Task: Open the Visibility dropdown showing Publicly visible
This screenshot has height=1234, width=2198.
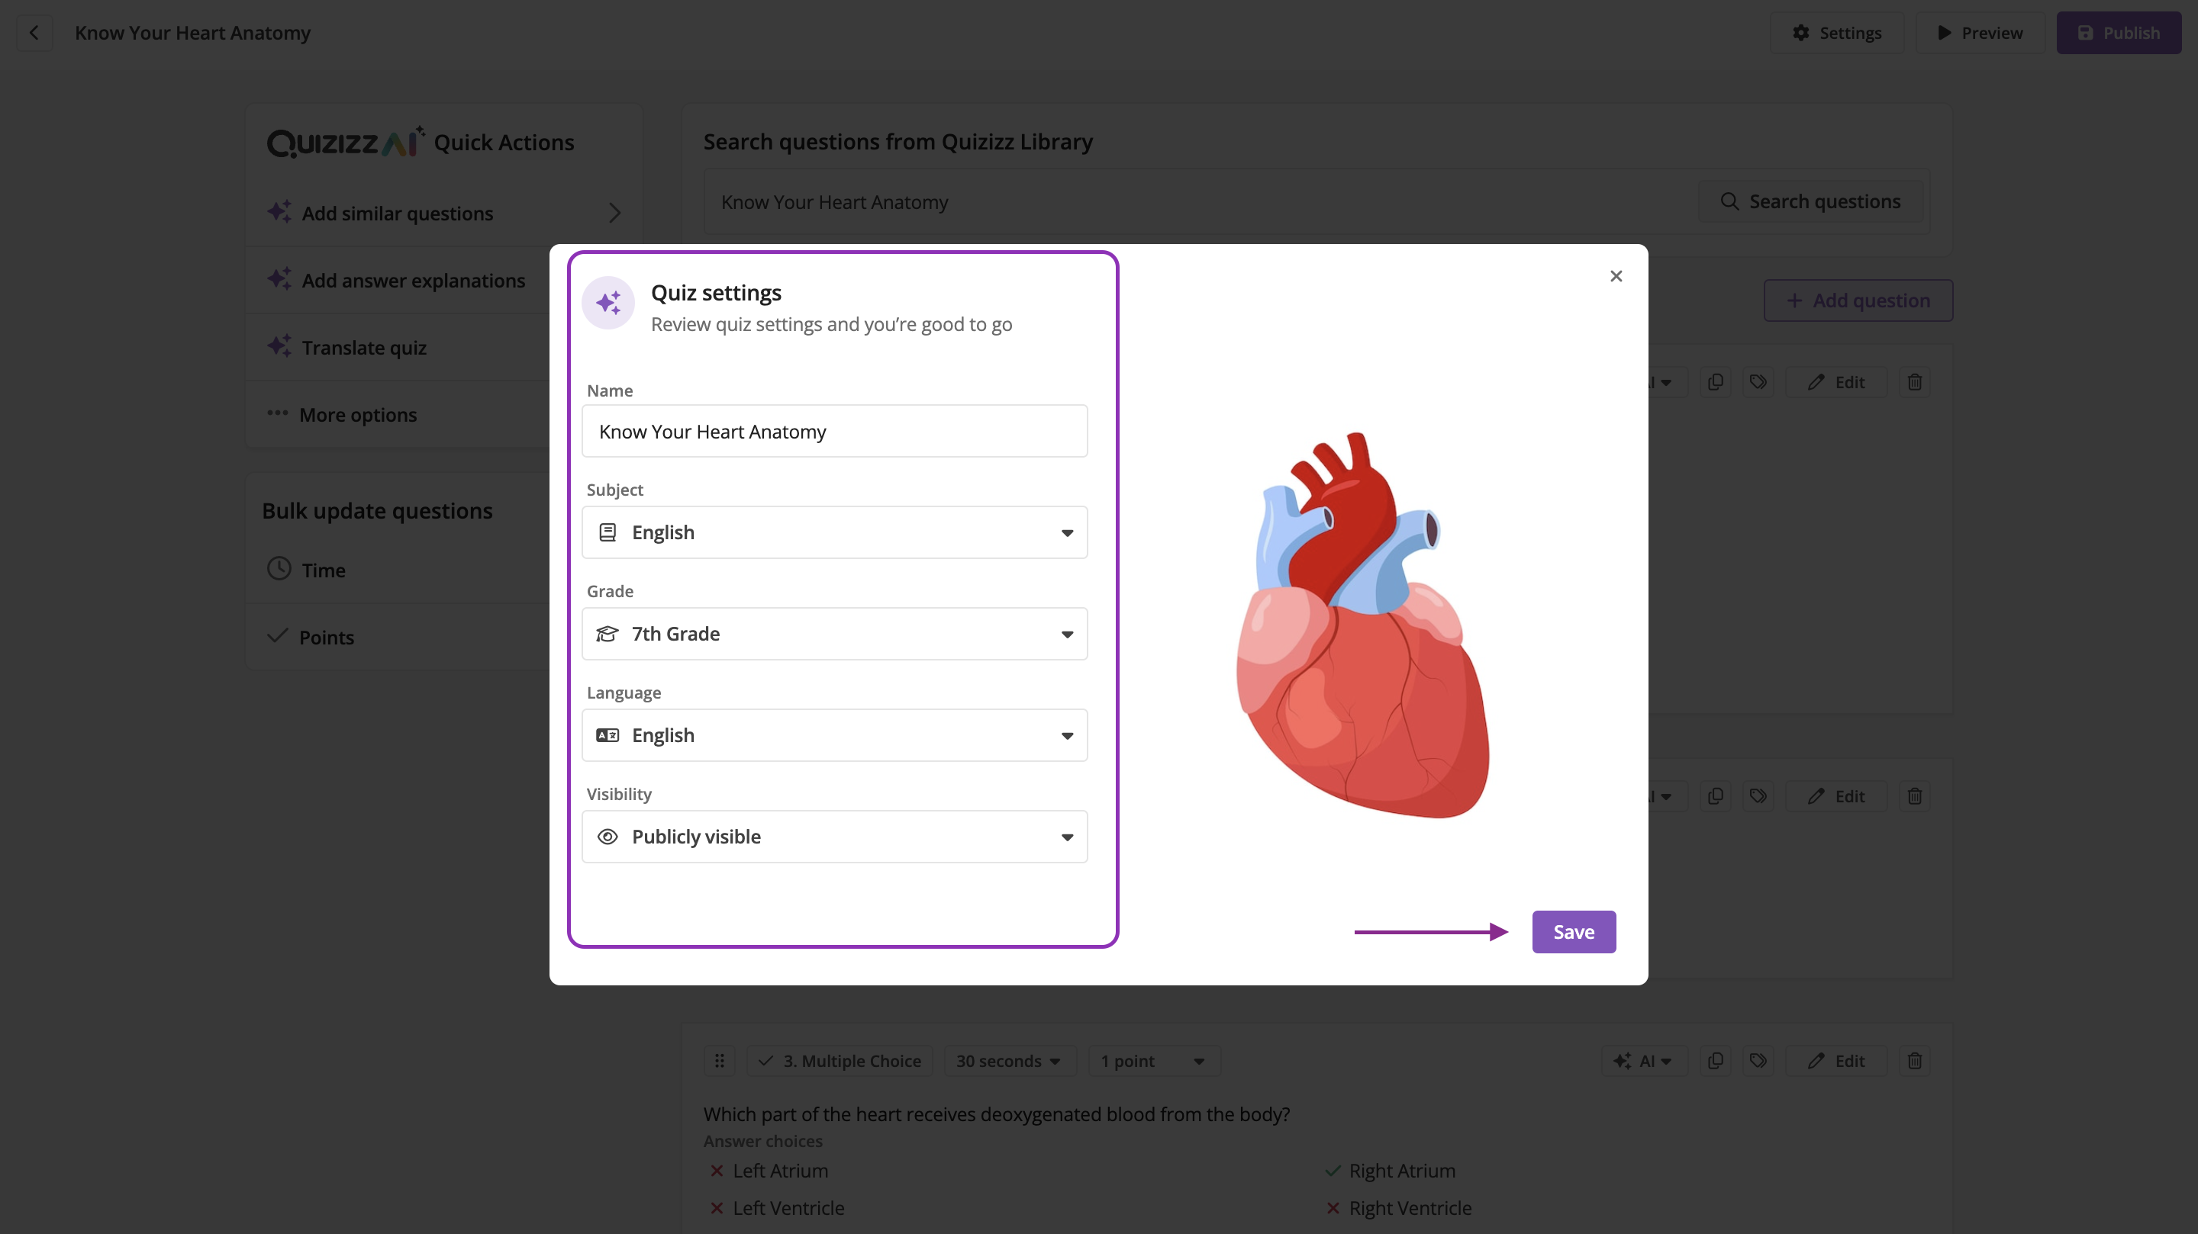Action: point(833,837)
